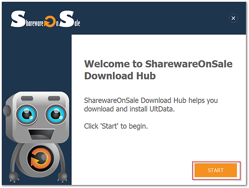Click the robot's right eyebrow slot

click(54, 98)
